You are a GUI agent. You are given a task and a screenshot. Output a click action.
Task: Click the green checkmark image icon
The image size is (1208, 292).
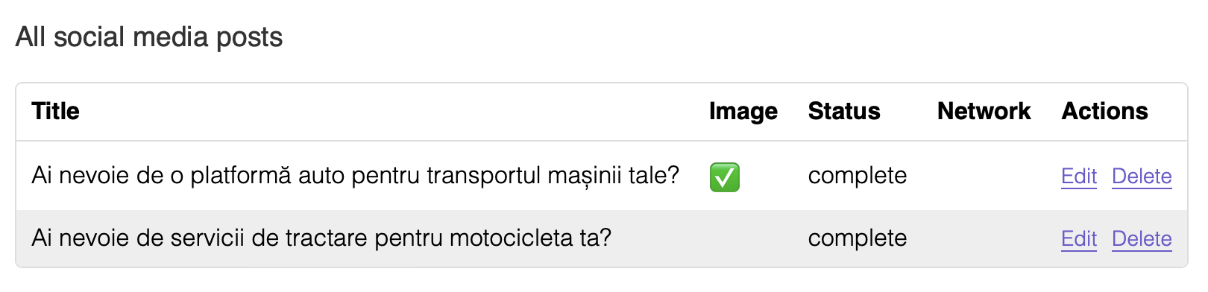(x=724, y=177)
